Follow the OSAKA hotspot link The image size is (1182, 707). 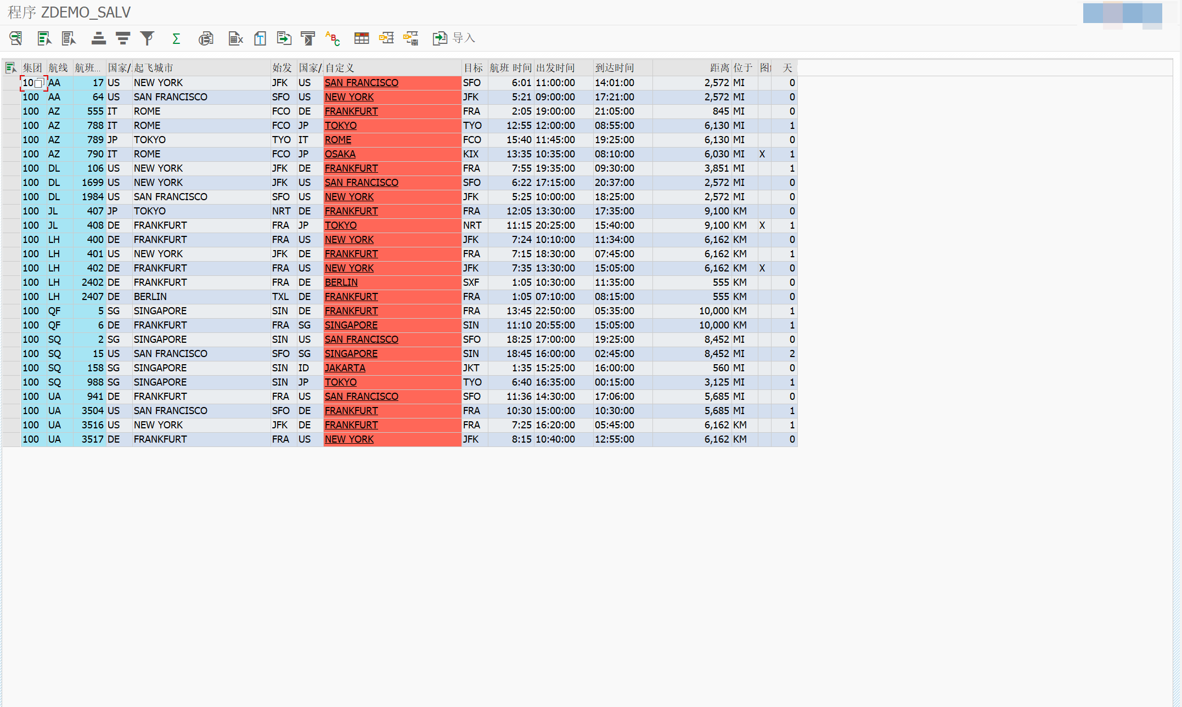pos(340,154)
